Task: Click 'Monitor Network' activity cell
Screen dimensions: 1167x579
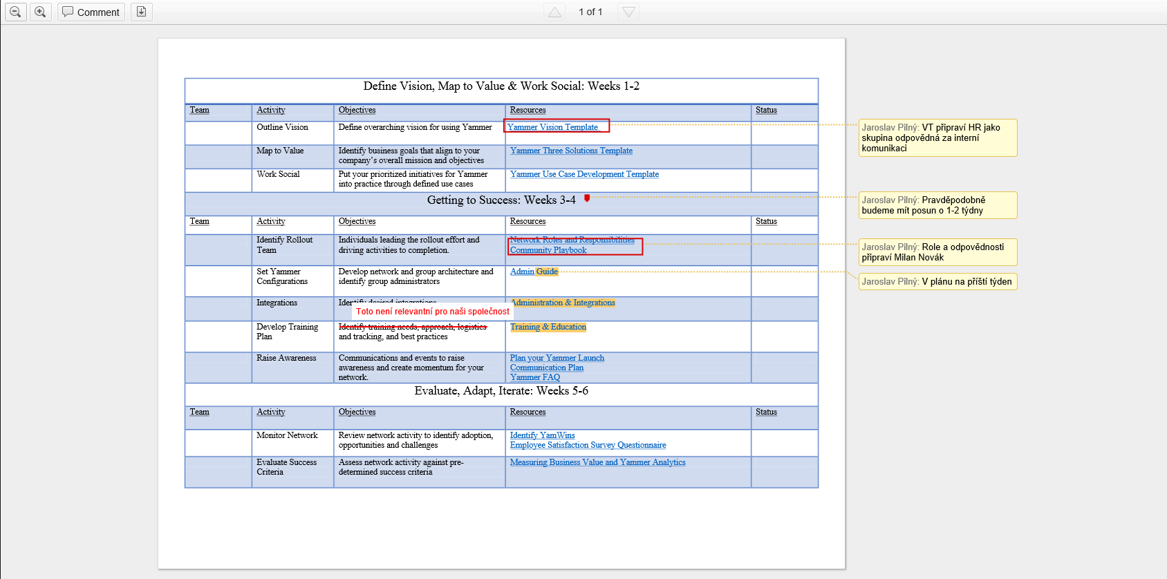Action: point(292,443)
